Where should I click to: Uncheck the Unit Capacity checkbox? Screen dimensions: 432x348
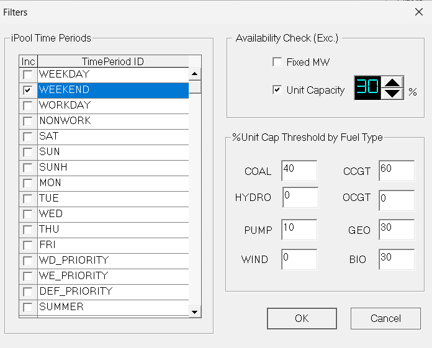[277, 90]
